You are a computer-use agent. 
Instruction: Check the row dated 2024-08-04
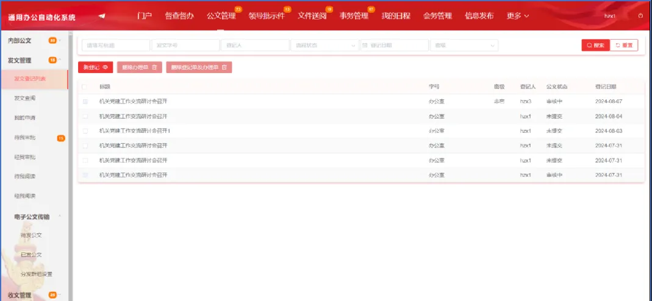(x=85, y=116)
